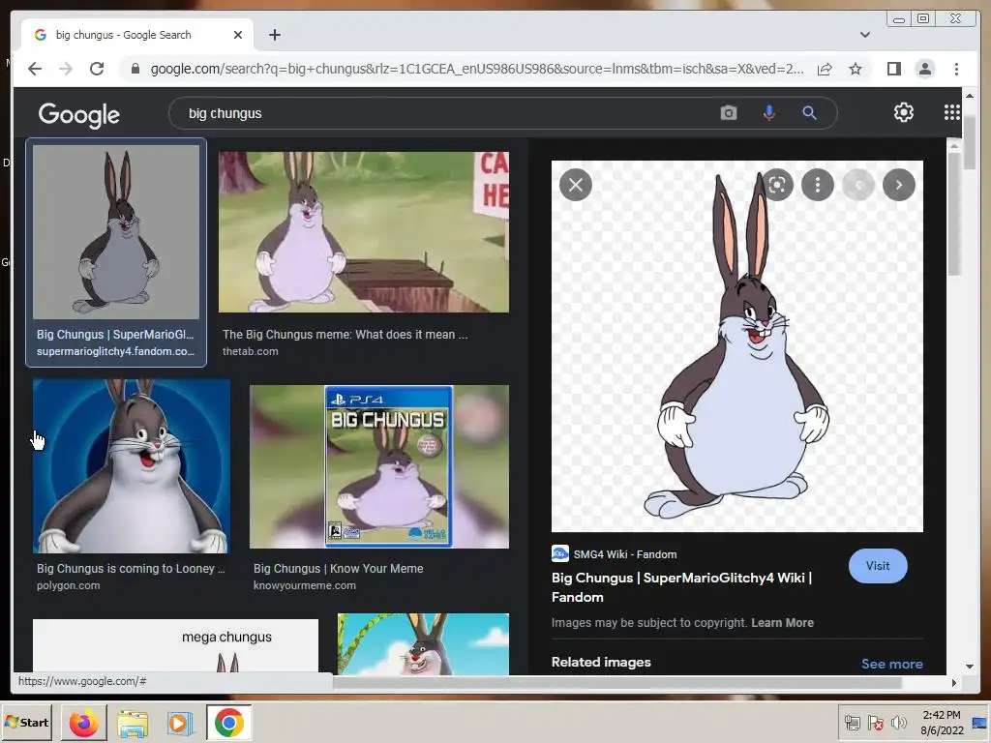The height and width of the screenshot is (743, 991).
Task: Open the Know Your Meme PS4 image
Action: coord(379,467)
